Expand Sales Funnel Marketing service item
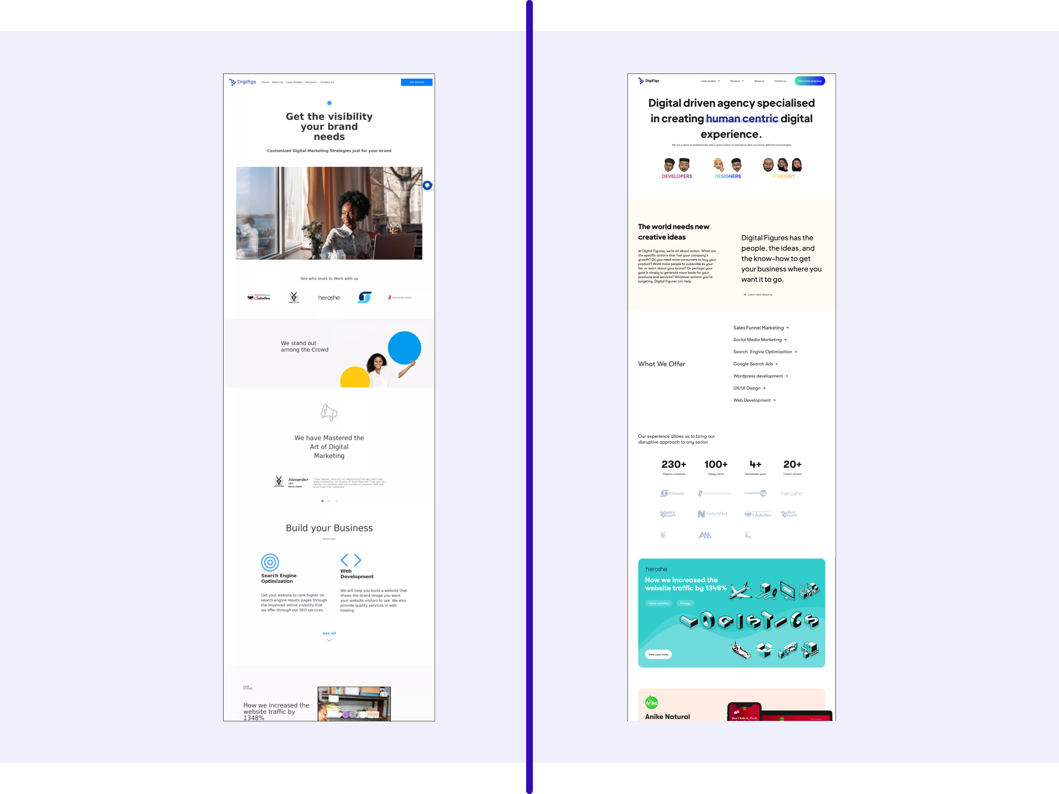Viewport: 1059px width, 794px height. click(x=787, y=328)
